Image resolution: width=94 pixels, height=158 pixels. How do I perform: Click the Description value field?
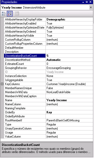point(69,52)
